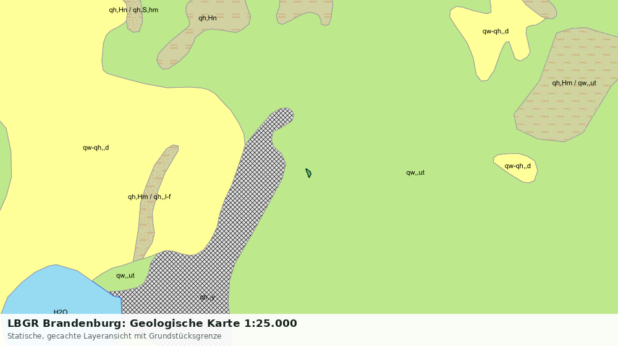Click the 'qw,,ut' label in large green area
This screenshot has height=346, width=618.
pyautogui.click(x=415, y=172)
